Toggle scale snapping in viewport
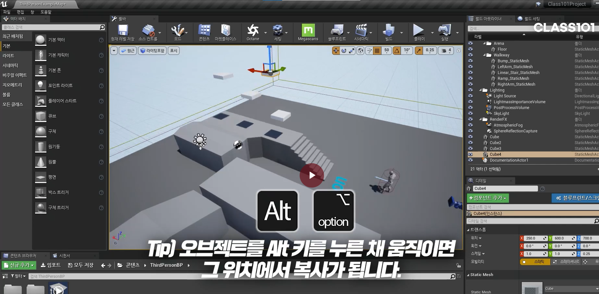 [419, 51]
